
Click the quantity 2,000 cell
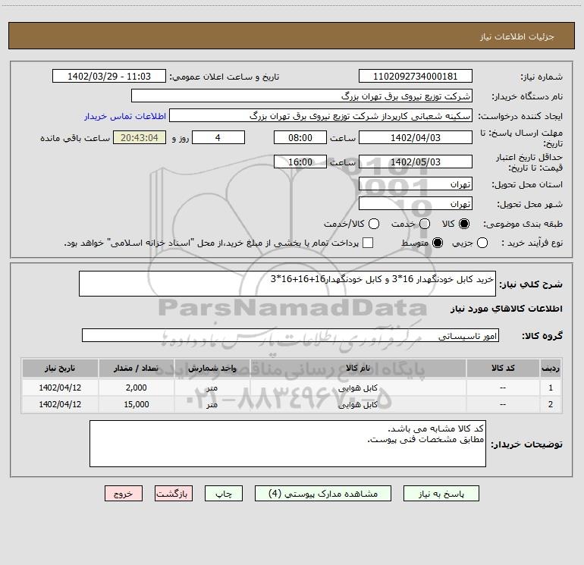point(136,388)
